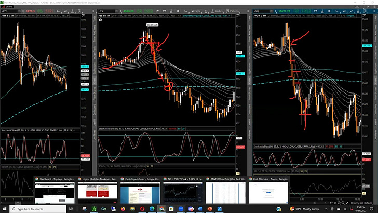378x213 pixels.
Task: Open Level II side tab beside /RTY chart
Action: tap(95, 123)
